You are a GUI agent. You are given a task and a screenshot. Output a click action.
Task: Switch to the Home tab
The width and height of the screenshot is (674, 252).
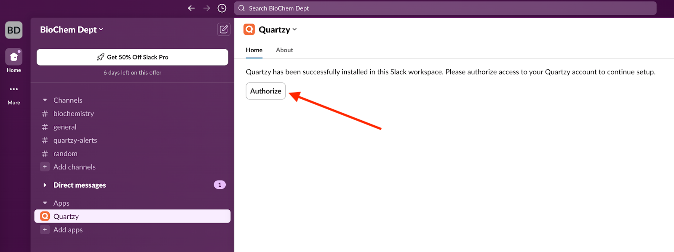(x=254, y=50)
